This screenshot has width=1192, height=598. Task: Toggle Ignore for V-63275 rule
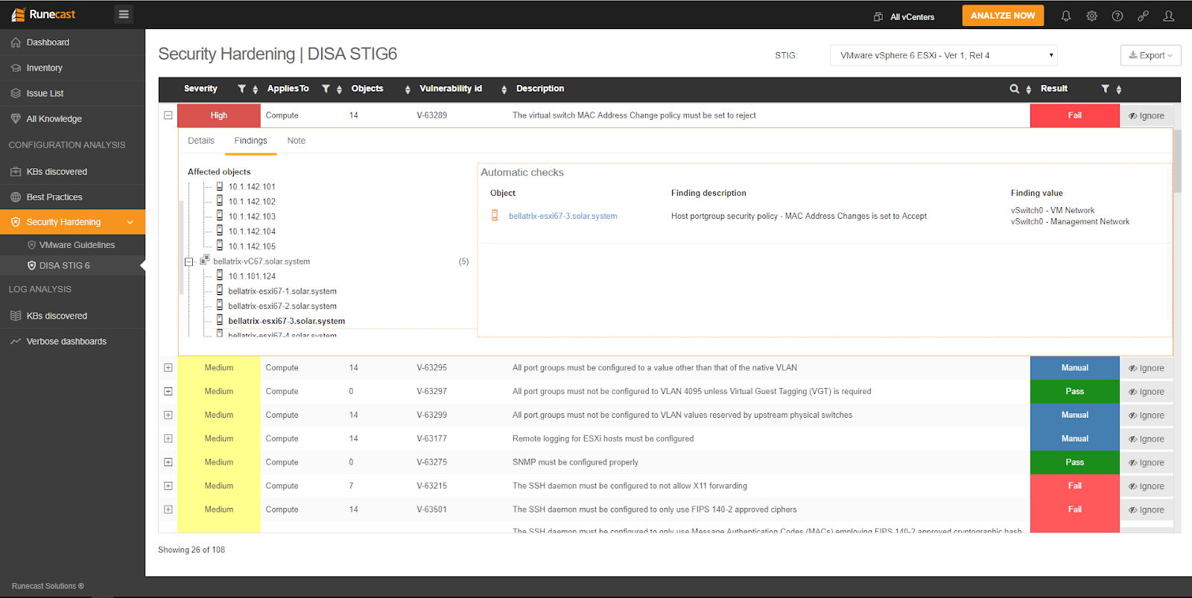(x=1147, y=462)
